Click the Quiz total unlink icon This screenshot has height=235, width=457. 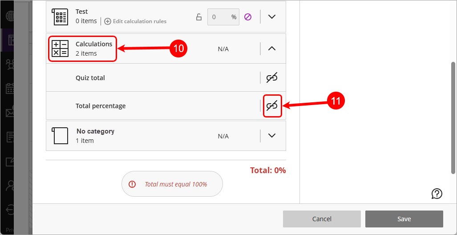tap(272, 78)
